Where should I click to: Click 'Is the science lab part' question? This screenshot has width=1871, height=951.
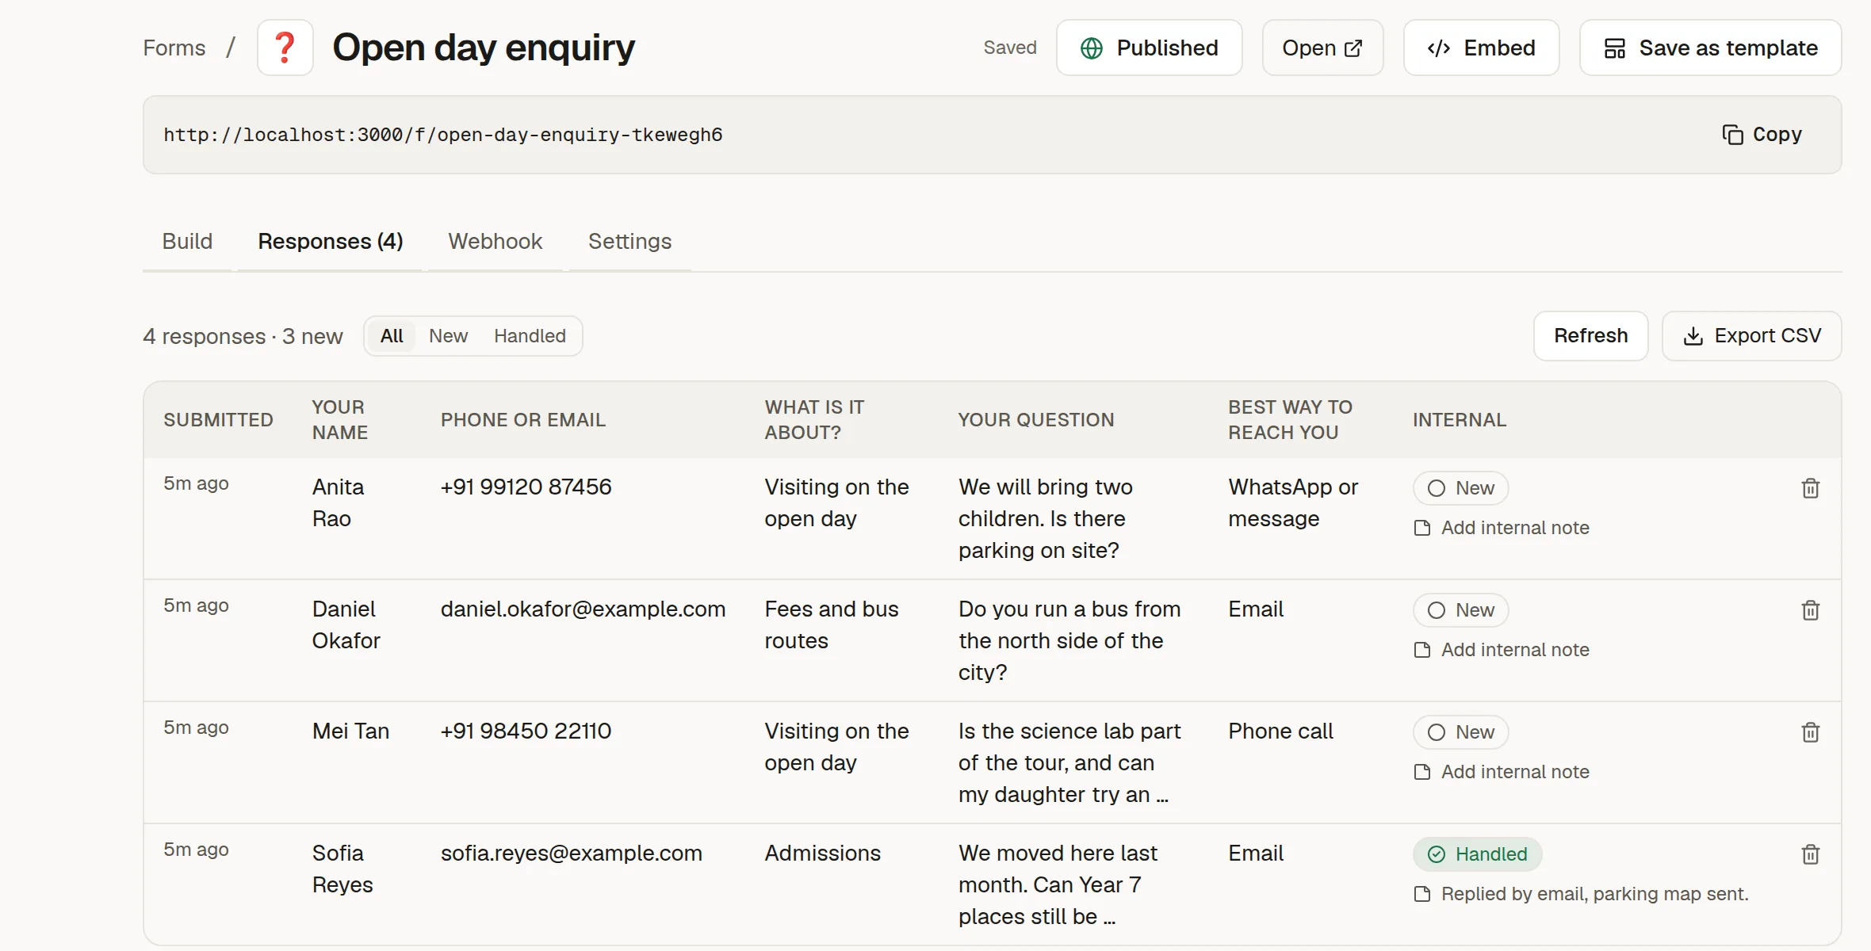[1069, 762]
